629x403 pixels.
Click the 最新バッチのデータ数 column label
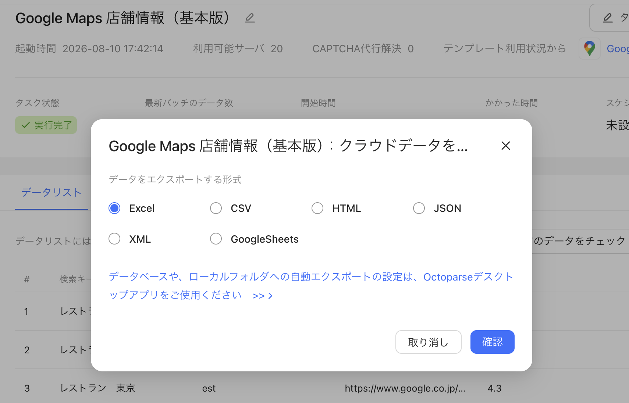click(x=189, y=103)
